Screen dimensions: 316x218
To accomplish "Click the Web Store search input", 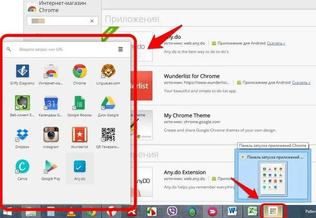I will [62, 21].
